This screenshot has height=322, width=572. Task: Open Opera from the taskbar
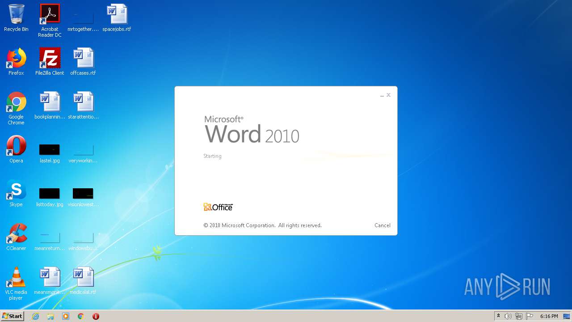click(x=96, y=316)
